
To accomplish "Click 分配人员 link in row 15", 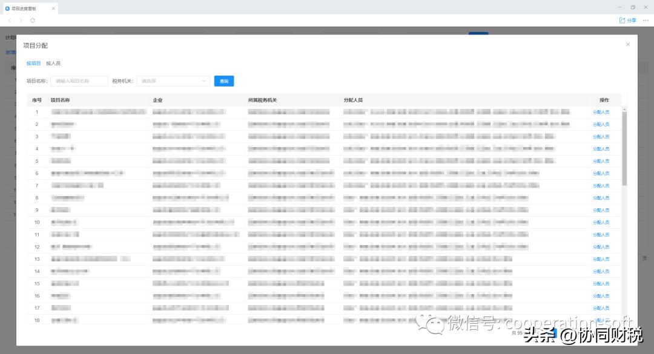I will [601, 283].
